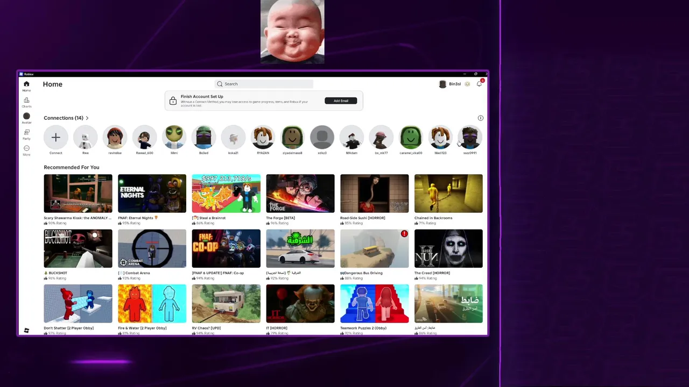The image size is (689, 387).
Task: Open connection ravirelise's avatar
Action: pos(115,138)
